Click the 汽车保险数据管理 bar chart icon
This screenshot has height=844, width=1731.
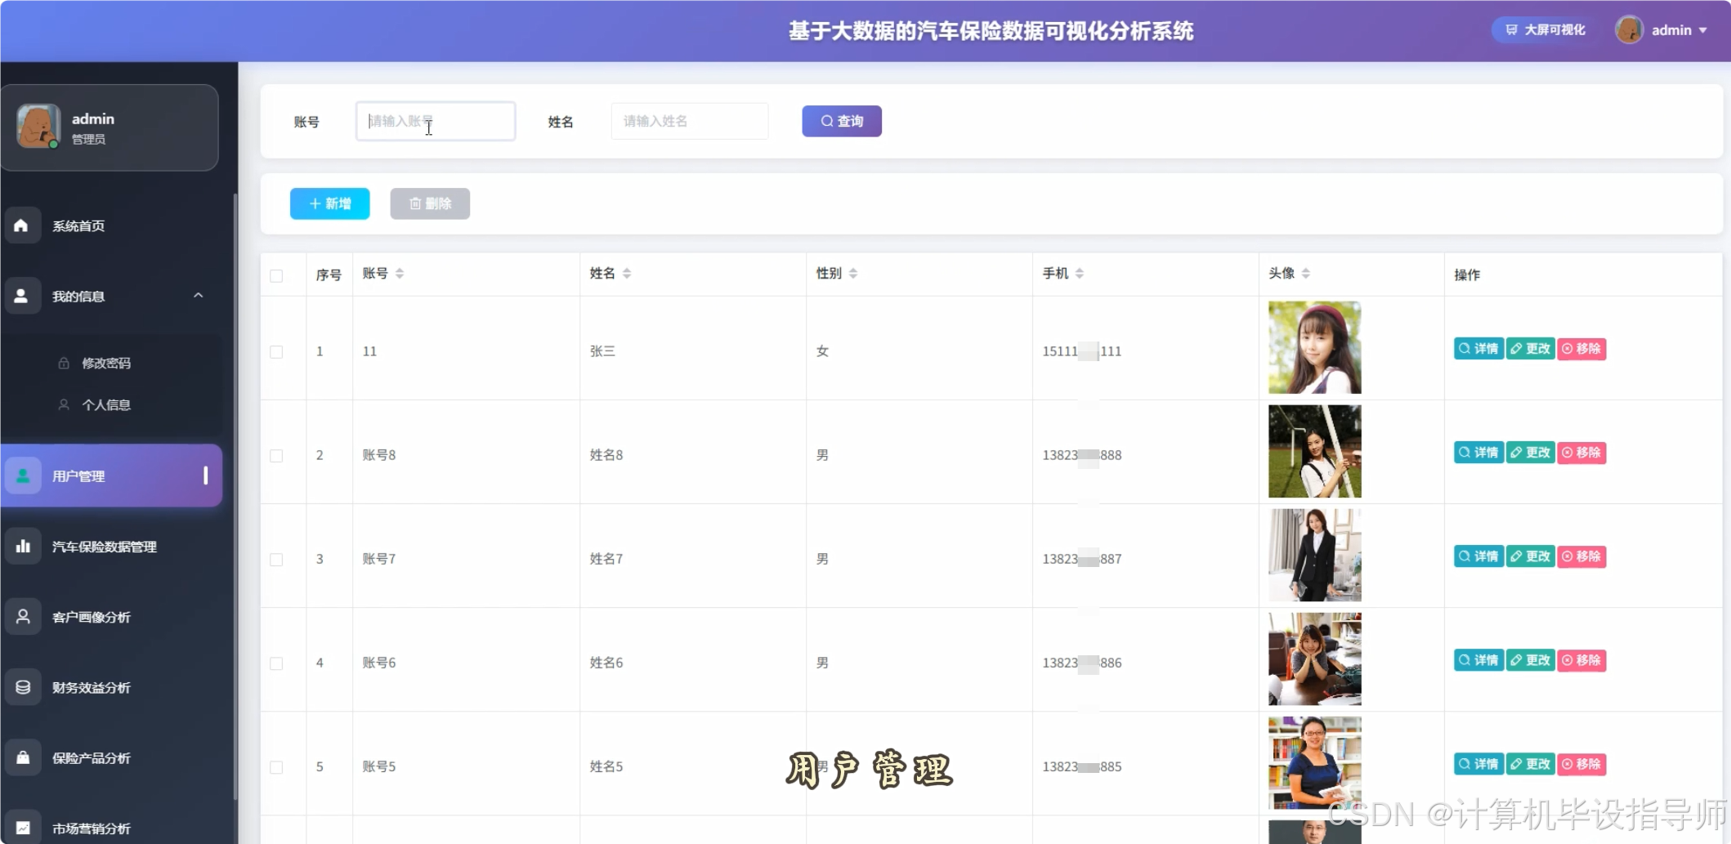[24, 545]
